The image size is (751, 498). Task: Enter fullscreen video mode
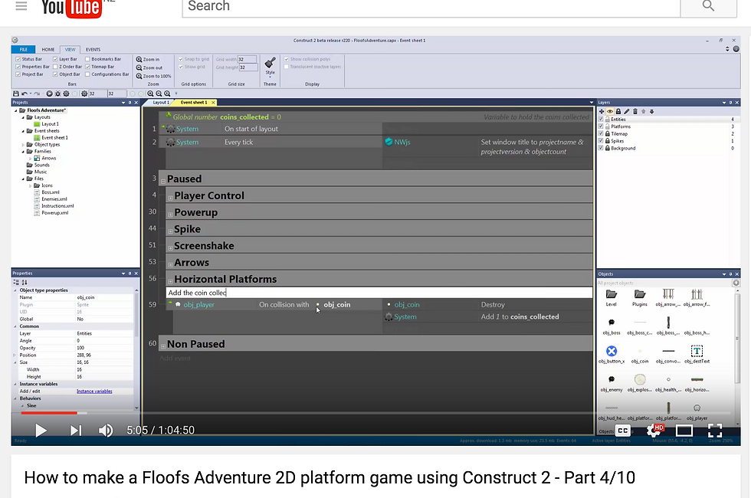click(714, 431)
